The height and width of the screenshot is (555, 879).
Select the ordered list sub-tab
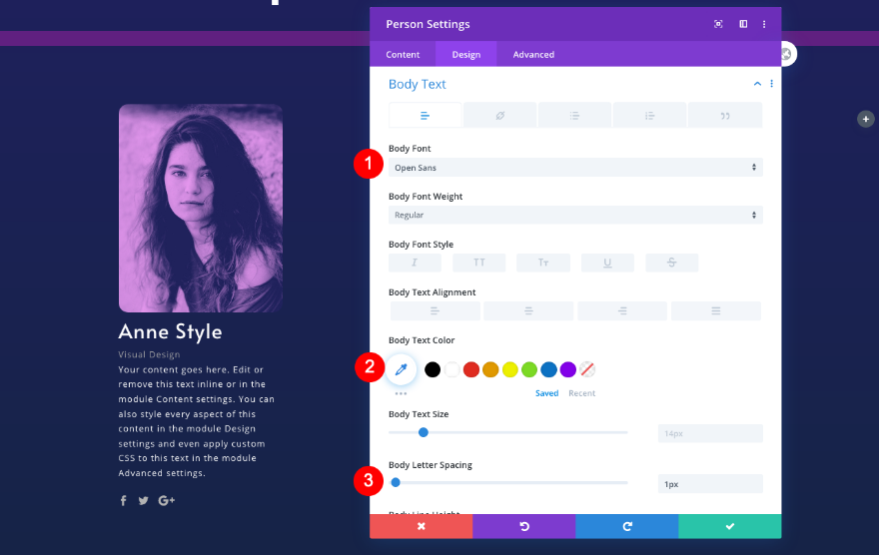coord(649,116)
